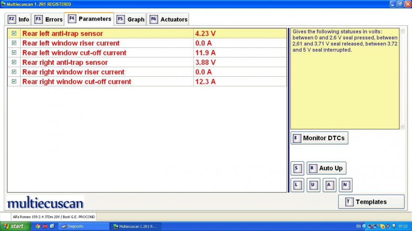Toggle Rear right window riser current checkbox
Screen dimensions: 412x231
tap(14, 72)
